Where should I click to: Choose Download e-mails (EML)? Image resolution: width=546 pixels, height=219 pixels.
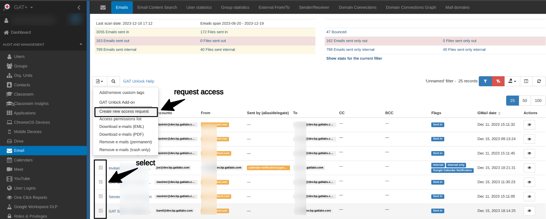tap(122, 127)
